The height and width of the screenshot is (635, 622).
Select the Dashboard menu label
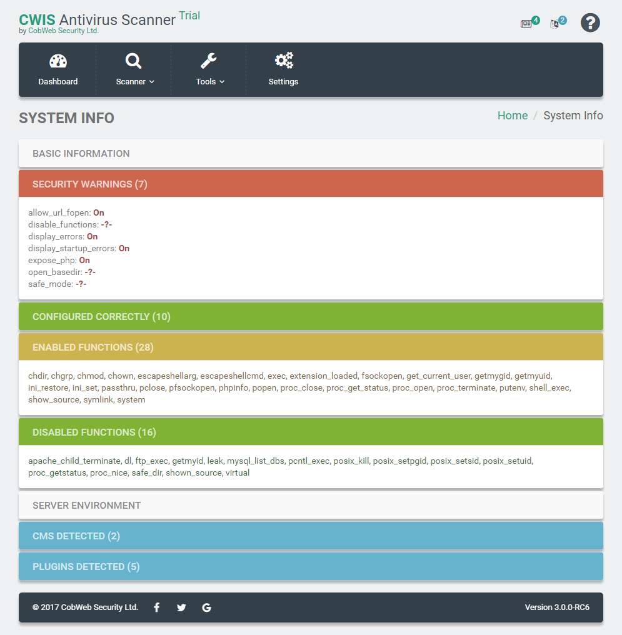tap(58, 82)
